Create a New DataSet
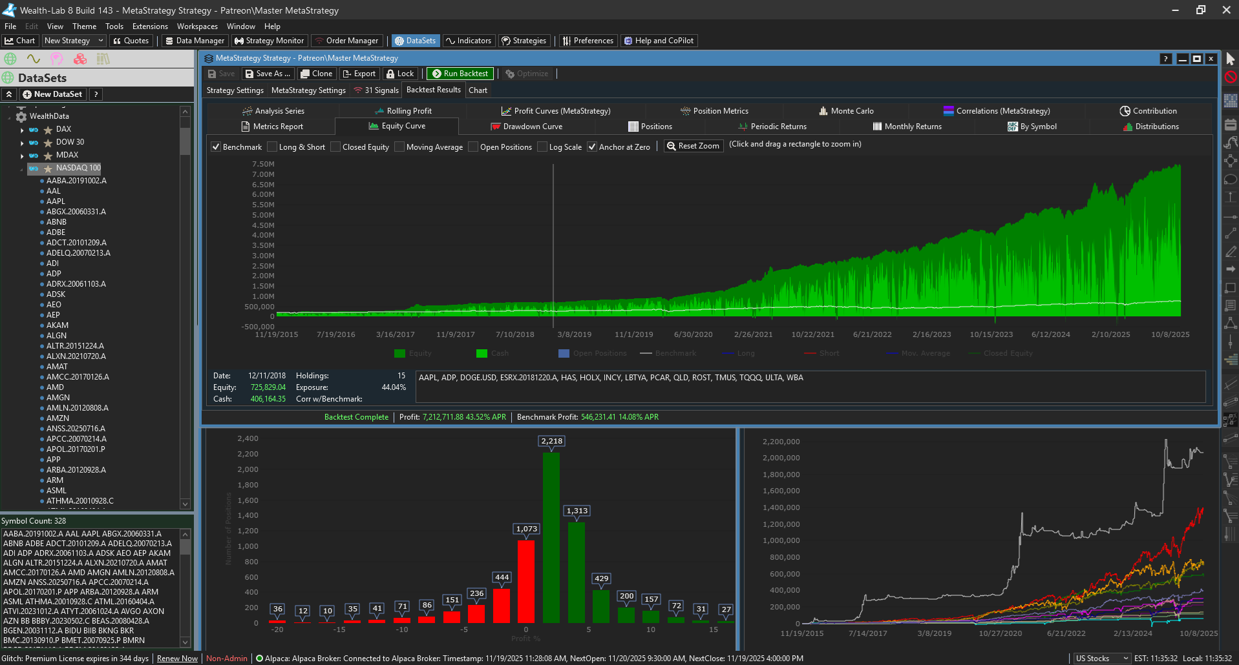The image size is (1239, 665). tap(52, 94)
